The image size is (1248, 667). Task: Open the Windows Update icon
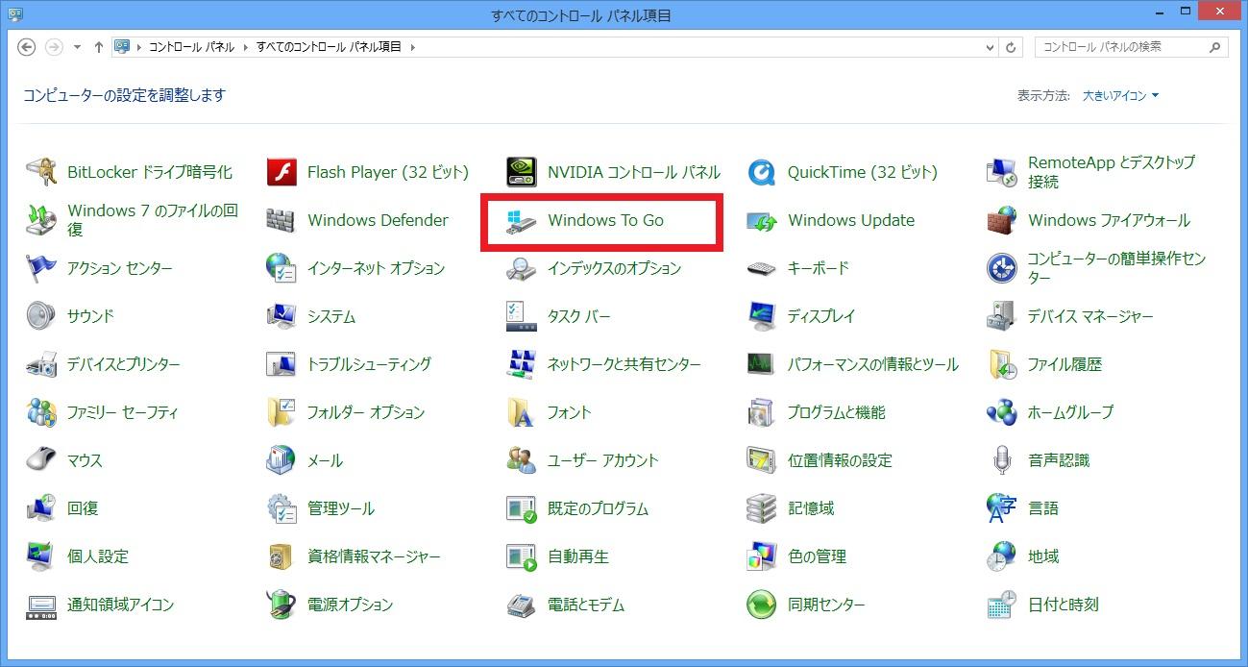tap(761, 220)
